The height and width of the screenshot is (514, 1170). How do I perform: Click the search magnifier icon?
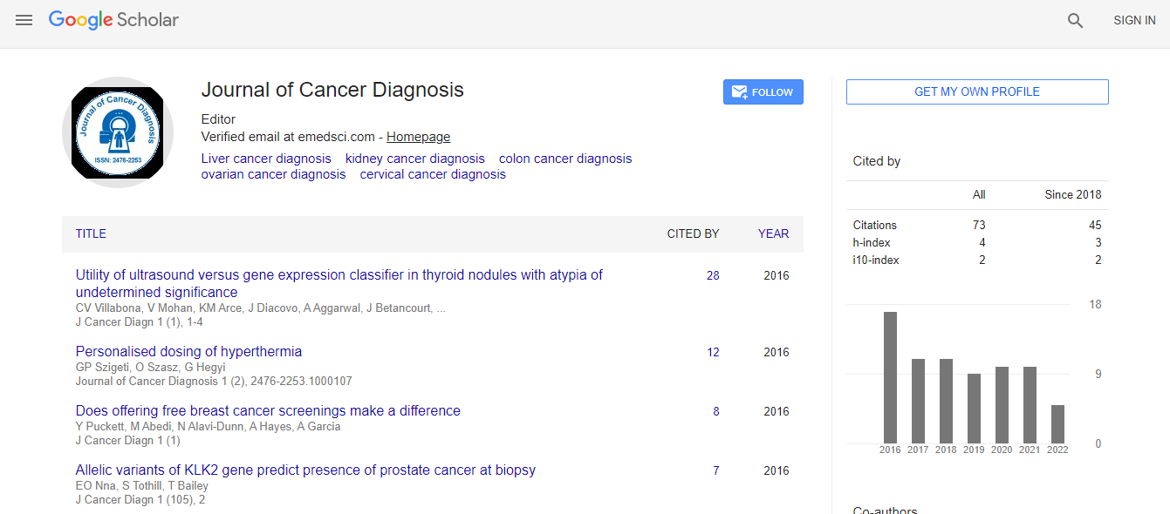click(x=1075, y=21)
